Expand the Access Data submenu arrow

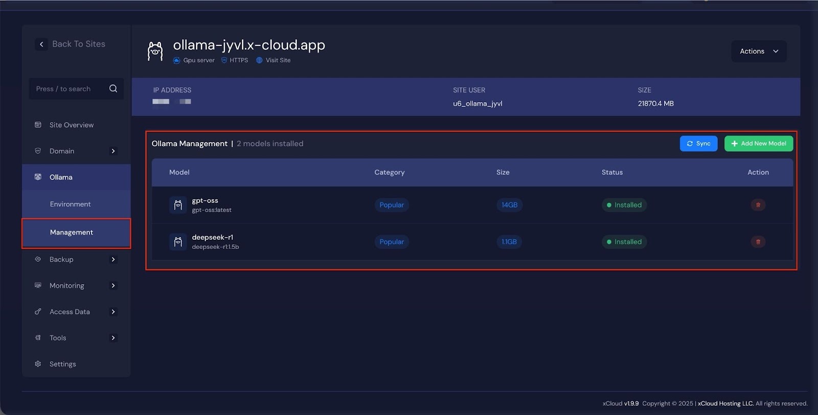coord(113,312)
